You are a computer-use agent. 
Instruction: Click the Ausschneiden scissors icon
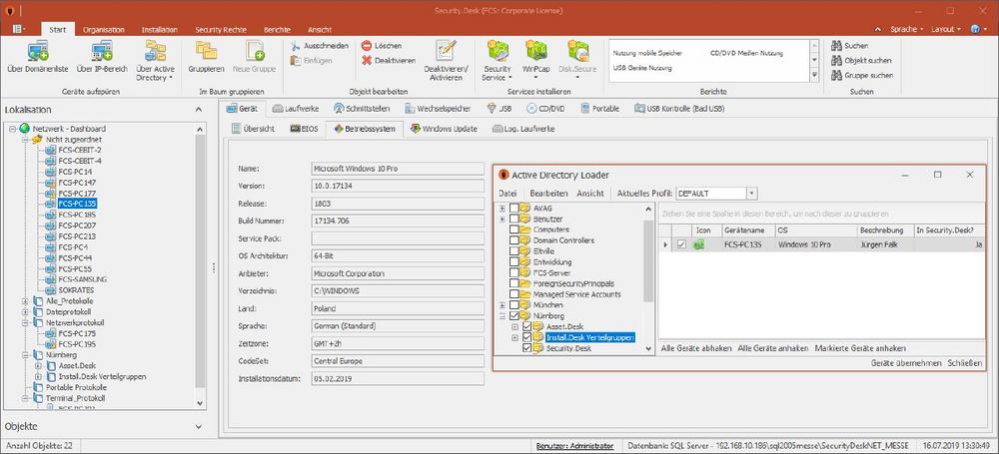(297, 46)
